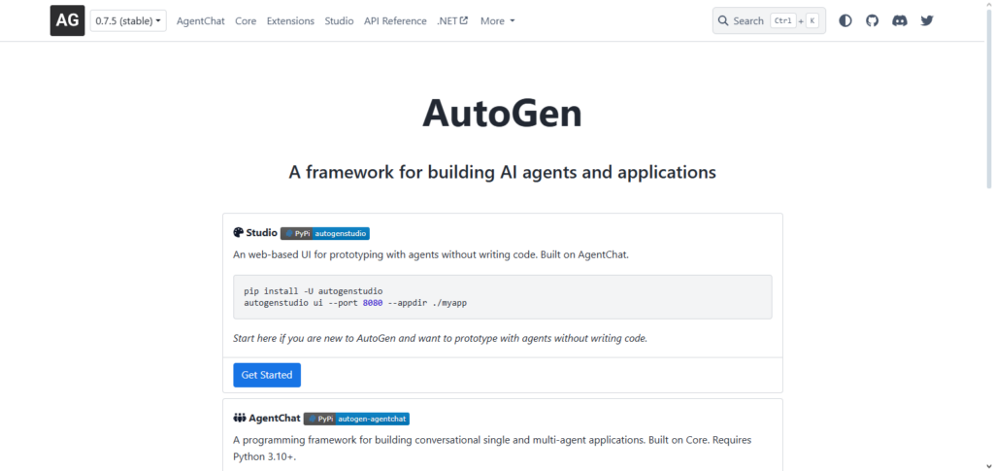Open Studio in the top navigation
The height and width of the screenshot is (471, 994).
pyautogui.click(x=339, y=21)
